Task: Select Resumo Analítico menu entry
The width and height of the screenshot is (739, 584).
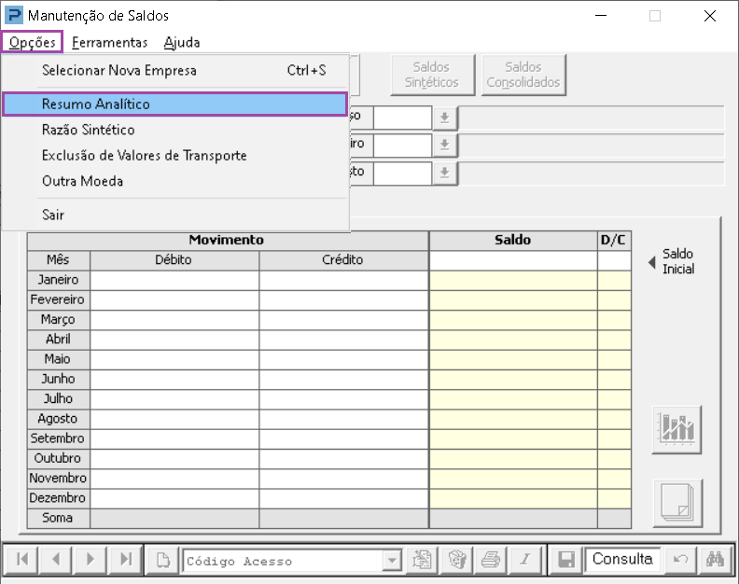Action: click(174, 104)
